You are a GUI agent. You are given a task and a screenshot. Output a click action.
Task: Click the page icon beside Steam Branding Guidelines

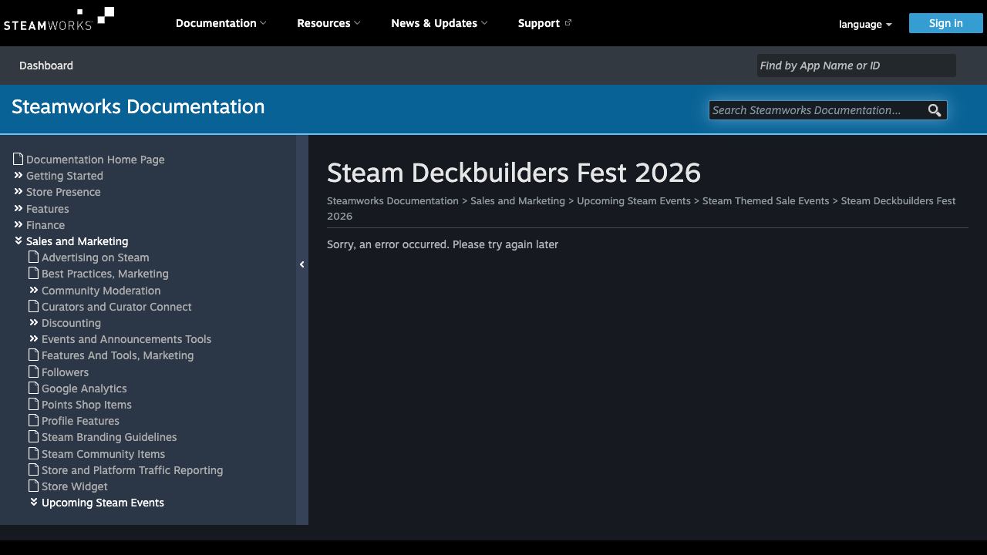tap(34, 436)
